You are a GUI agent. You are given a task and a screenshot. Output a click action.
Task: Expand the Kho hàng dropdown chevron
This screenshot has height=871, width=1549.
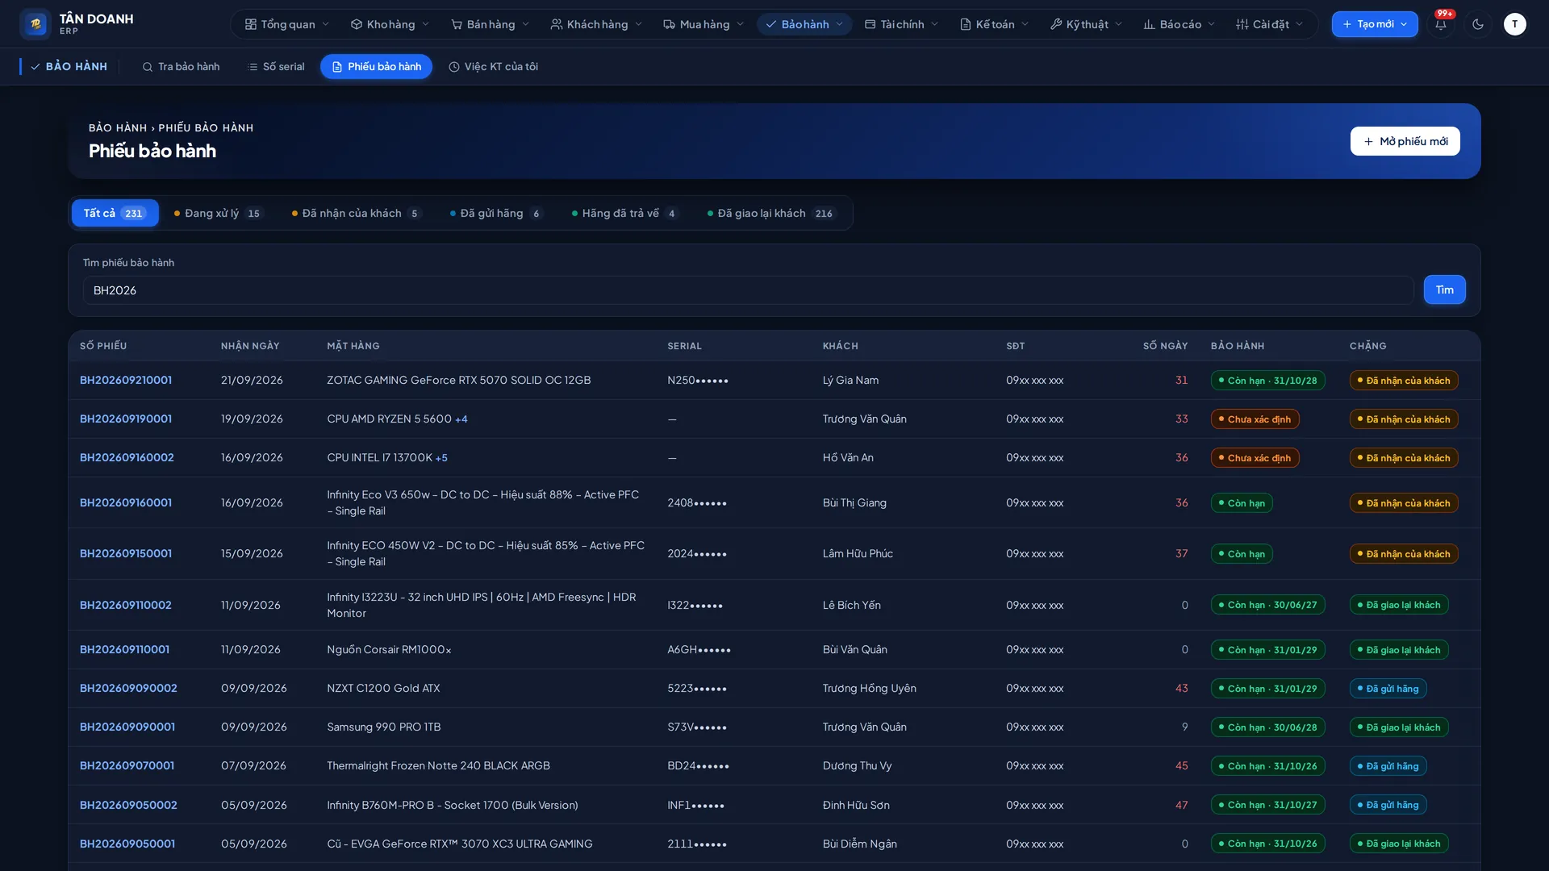(x=426, y=24)
